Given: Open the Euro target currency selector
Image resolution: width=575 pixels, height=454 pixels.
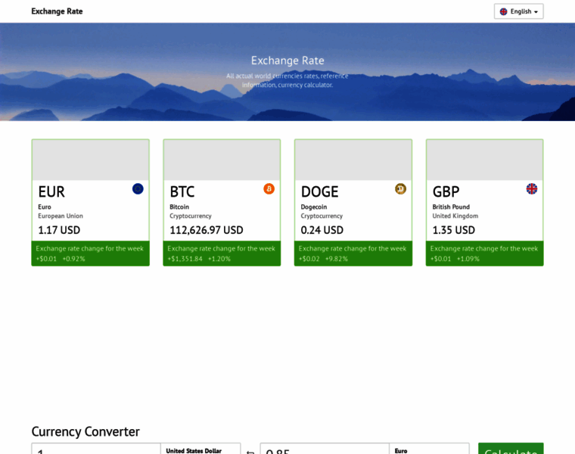Looking at the screenshot, I should pos(428,449).
